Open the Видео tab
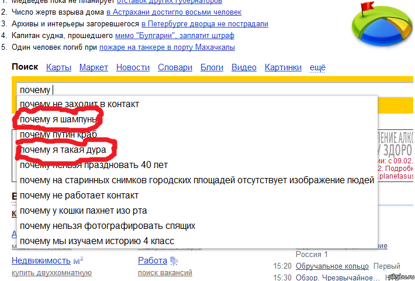415x281 pixels. click(244, 67)
